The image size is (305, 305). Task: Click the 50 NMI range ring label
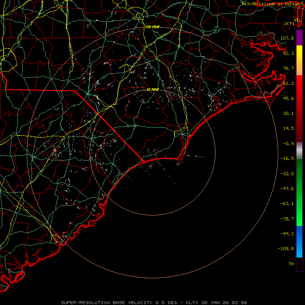coord(152,90)
